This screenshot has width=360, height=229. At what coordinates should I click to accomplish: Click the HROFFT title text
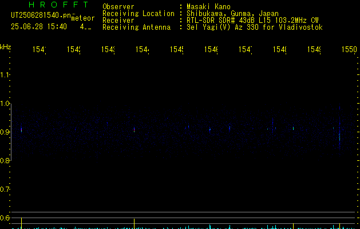(58, 5)
